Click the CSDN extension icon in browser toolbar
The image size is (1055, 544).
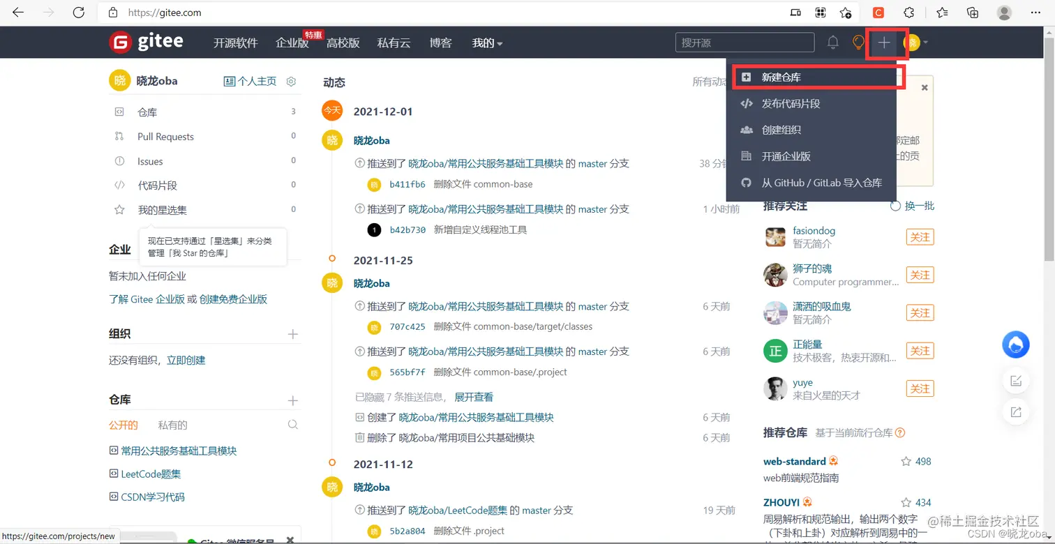(x=878, y=12)
